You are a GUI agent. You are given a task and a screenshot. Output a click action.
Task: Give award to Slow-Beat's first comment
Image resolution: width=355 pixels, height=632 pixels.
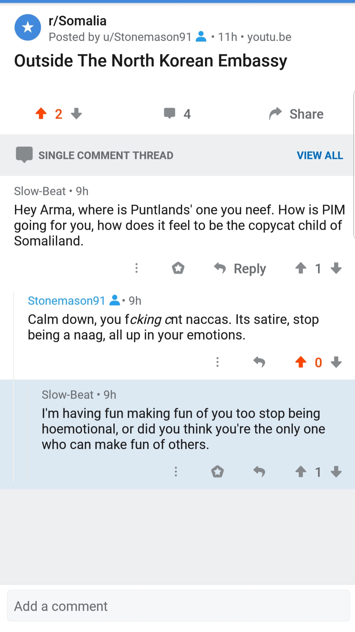click(178, 268)
